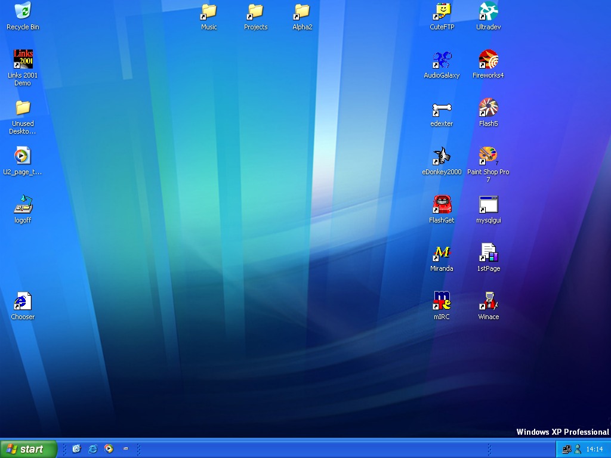Select the Links 2001 Demo shortcut
611x458 pixels.
coord(23,60)
